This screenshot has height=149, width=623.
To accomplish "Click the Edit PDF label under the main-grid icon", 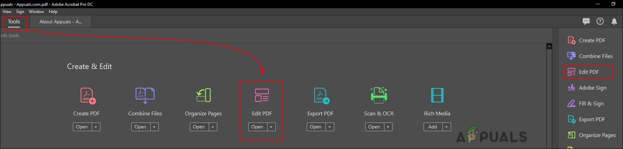I will tap(262, 113).
